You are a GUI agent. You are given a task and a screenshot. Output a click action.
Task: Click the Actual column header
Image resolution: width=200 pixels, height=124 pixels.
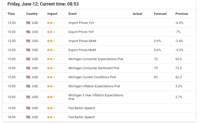[x=137, y=14]
